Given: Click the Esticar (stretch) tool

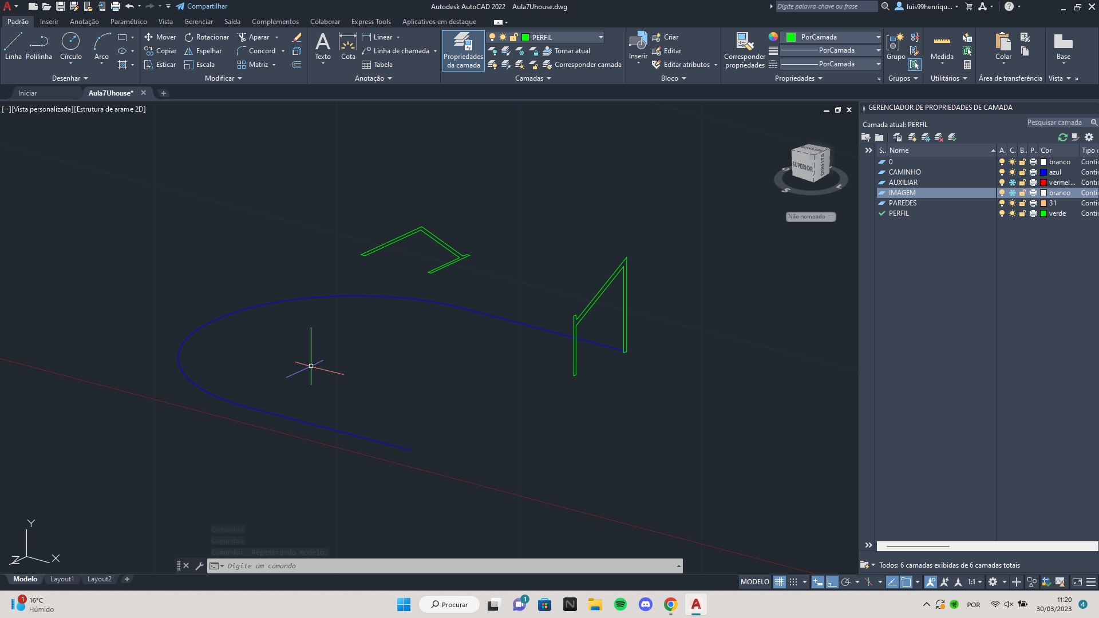Looking at the screenshot, I should coord(160,65).
